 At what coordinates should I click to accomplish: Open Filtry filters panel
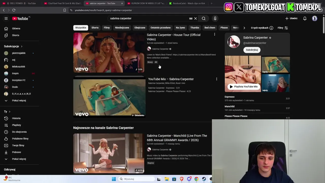(x=283, y=28)
